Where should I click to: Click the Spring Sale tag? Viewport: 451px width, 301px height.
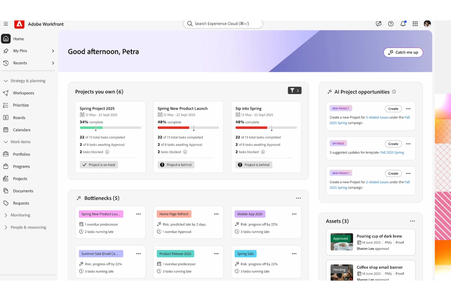[x=246, y=254]
